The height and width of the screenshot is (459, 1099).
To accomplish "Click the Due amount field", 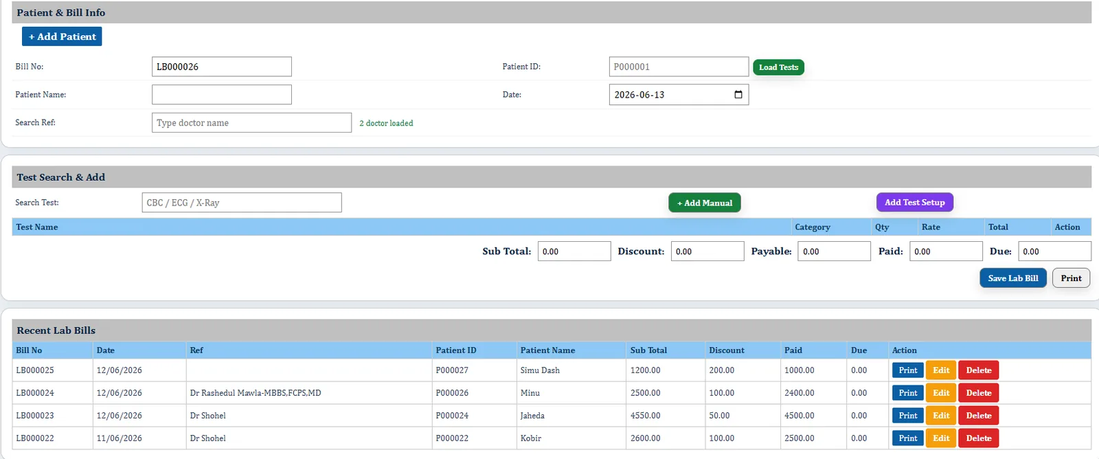I will [x=1054, y=251].
